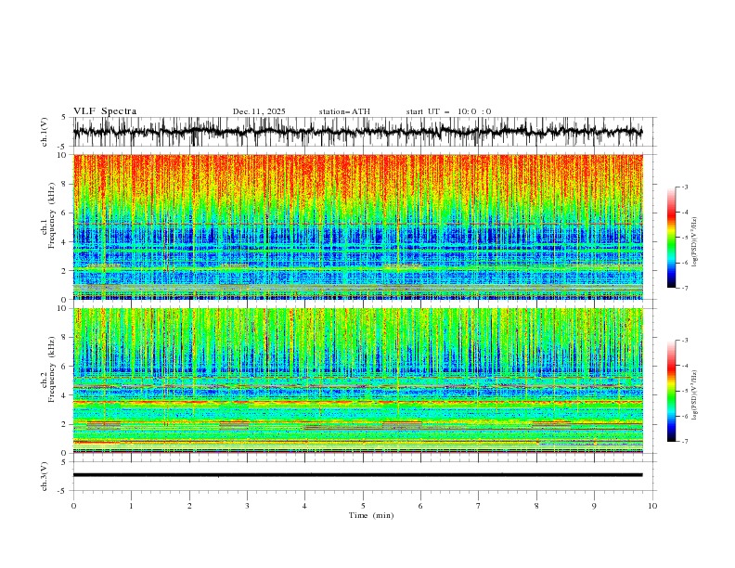Click ch.2 color bar "log(PSD)(V²/Hz)" label
Viewport: 735px width, 568px height.
[x=695, y=395]
